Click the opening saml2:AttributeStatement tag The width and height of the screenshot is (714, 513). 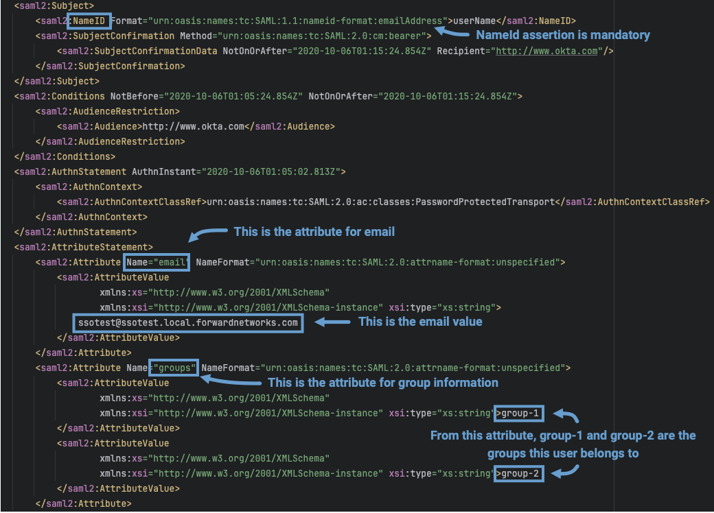pos(83,246)
